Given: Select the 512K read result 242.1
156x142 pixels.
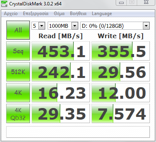Looking at the screenshot, I should click(x=61, y=72).
